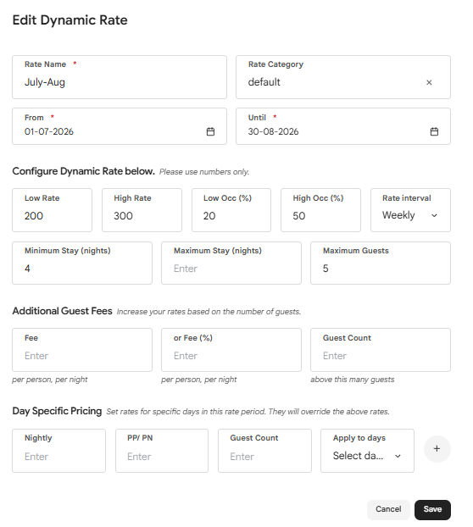Save the dynamic rate
The width and height of the screenshot is (473, 527).
(432, 509)
